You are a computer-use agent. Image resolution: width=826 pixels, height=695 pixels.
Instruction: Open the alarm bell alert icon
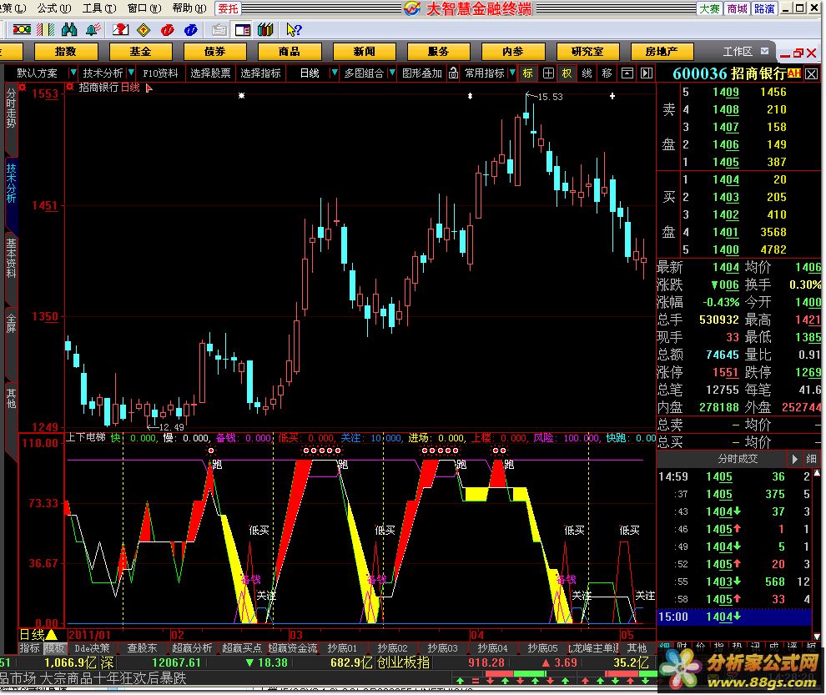coord(93,30)
